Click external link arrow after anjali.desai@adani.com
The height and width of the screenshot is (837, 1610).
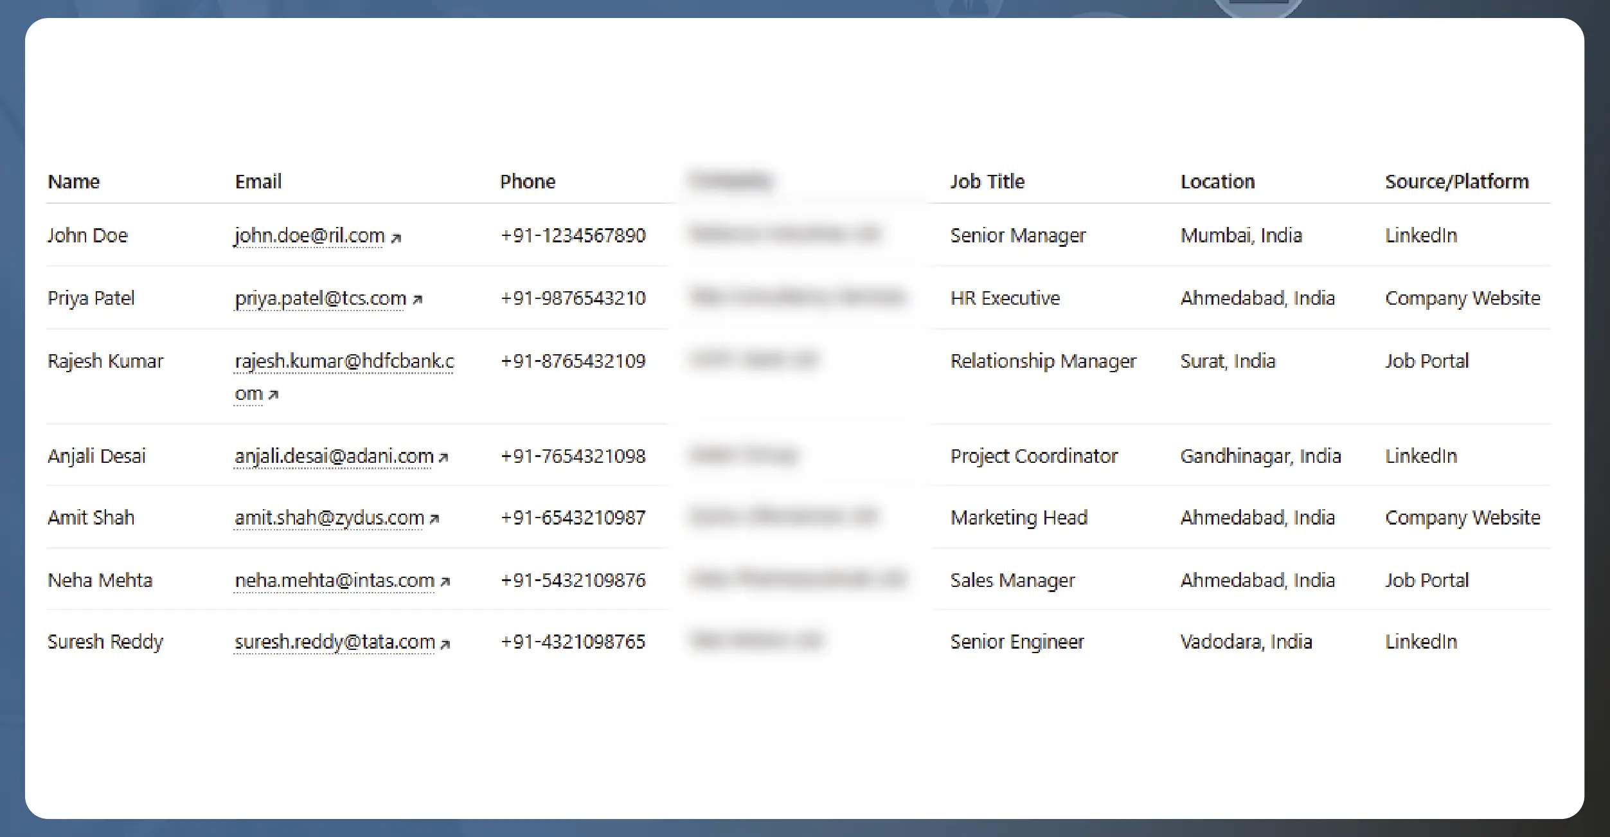443,458
